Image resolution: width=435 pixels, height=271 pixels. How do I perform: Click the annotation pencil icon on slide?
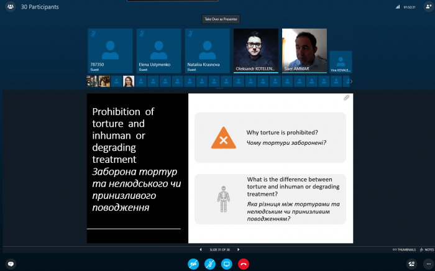pos(346,98)
